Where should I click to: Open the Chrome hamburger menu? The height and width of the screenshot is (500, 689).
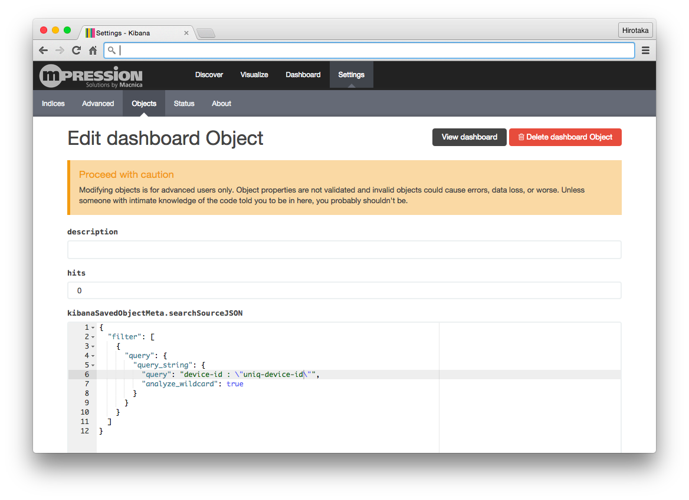(x=645, y=51)
